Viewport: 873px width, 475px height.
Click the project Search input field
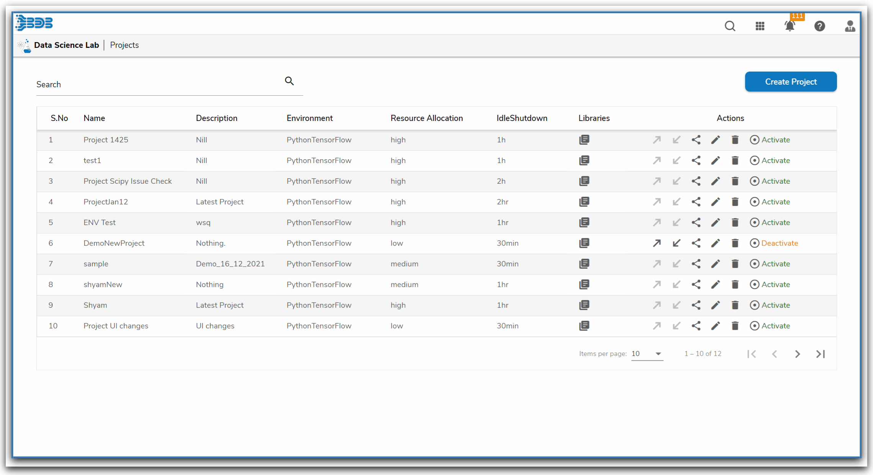pos(157,85)
